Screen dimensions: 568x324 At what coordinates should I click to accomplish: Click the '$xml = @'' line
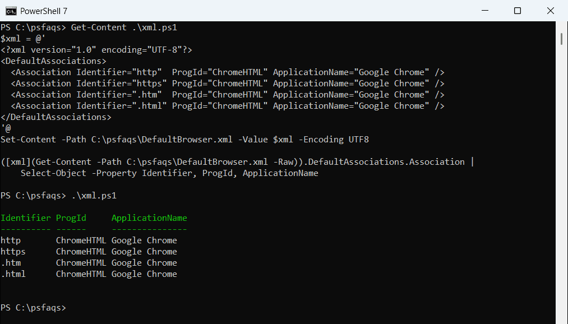click(x=23, y=39)
